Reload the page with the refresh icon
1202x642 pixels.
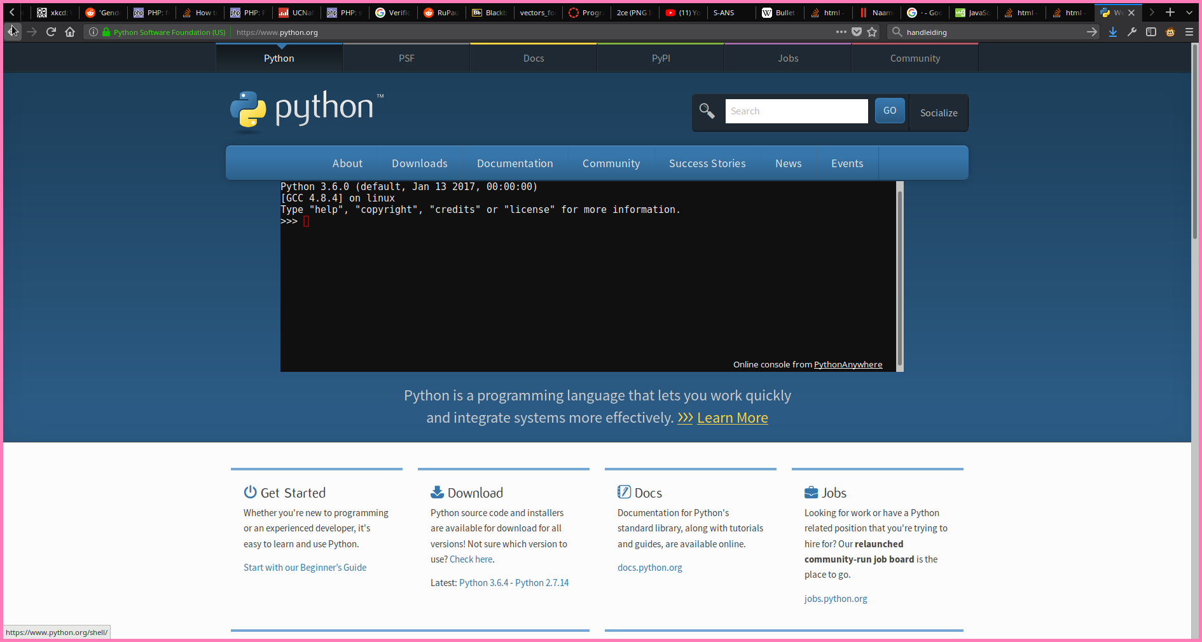coord(51,32)
